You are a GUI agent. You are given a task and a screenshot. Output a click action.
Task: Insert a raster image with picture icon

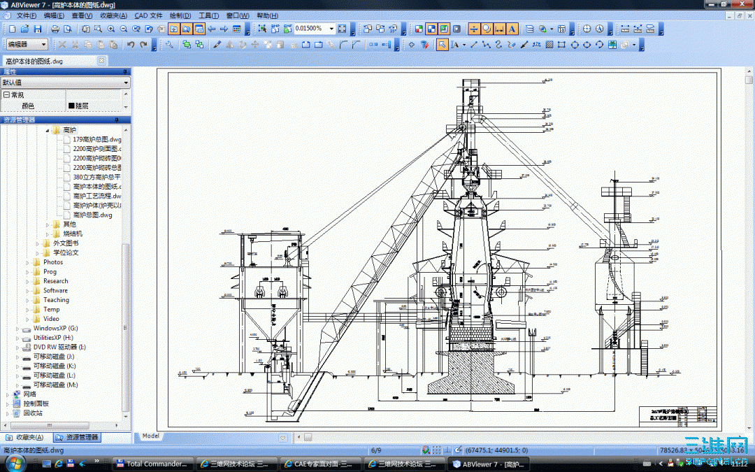click(612, 45)
